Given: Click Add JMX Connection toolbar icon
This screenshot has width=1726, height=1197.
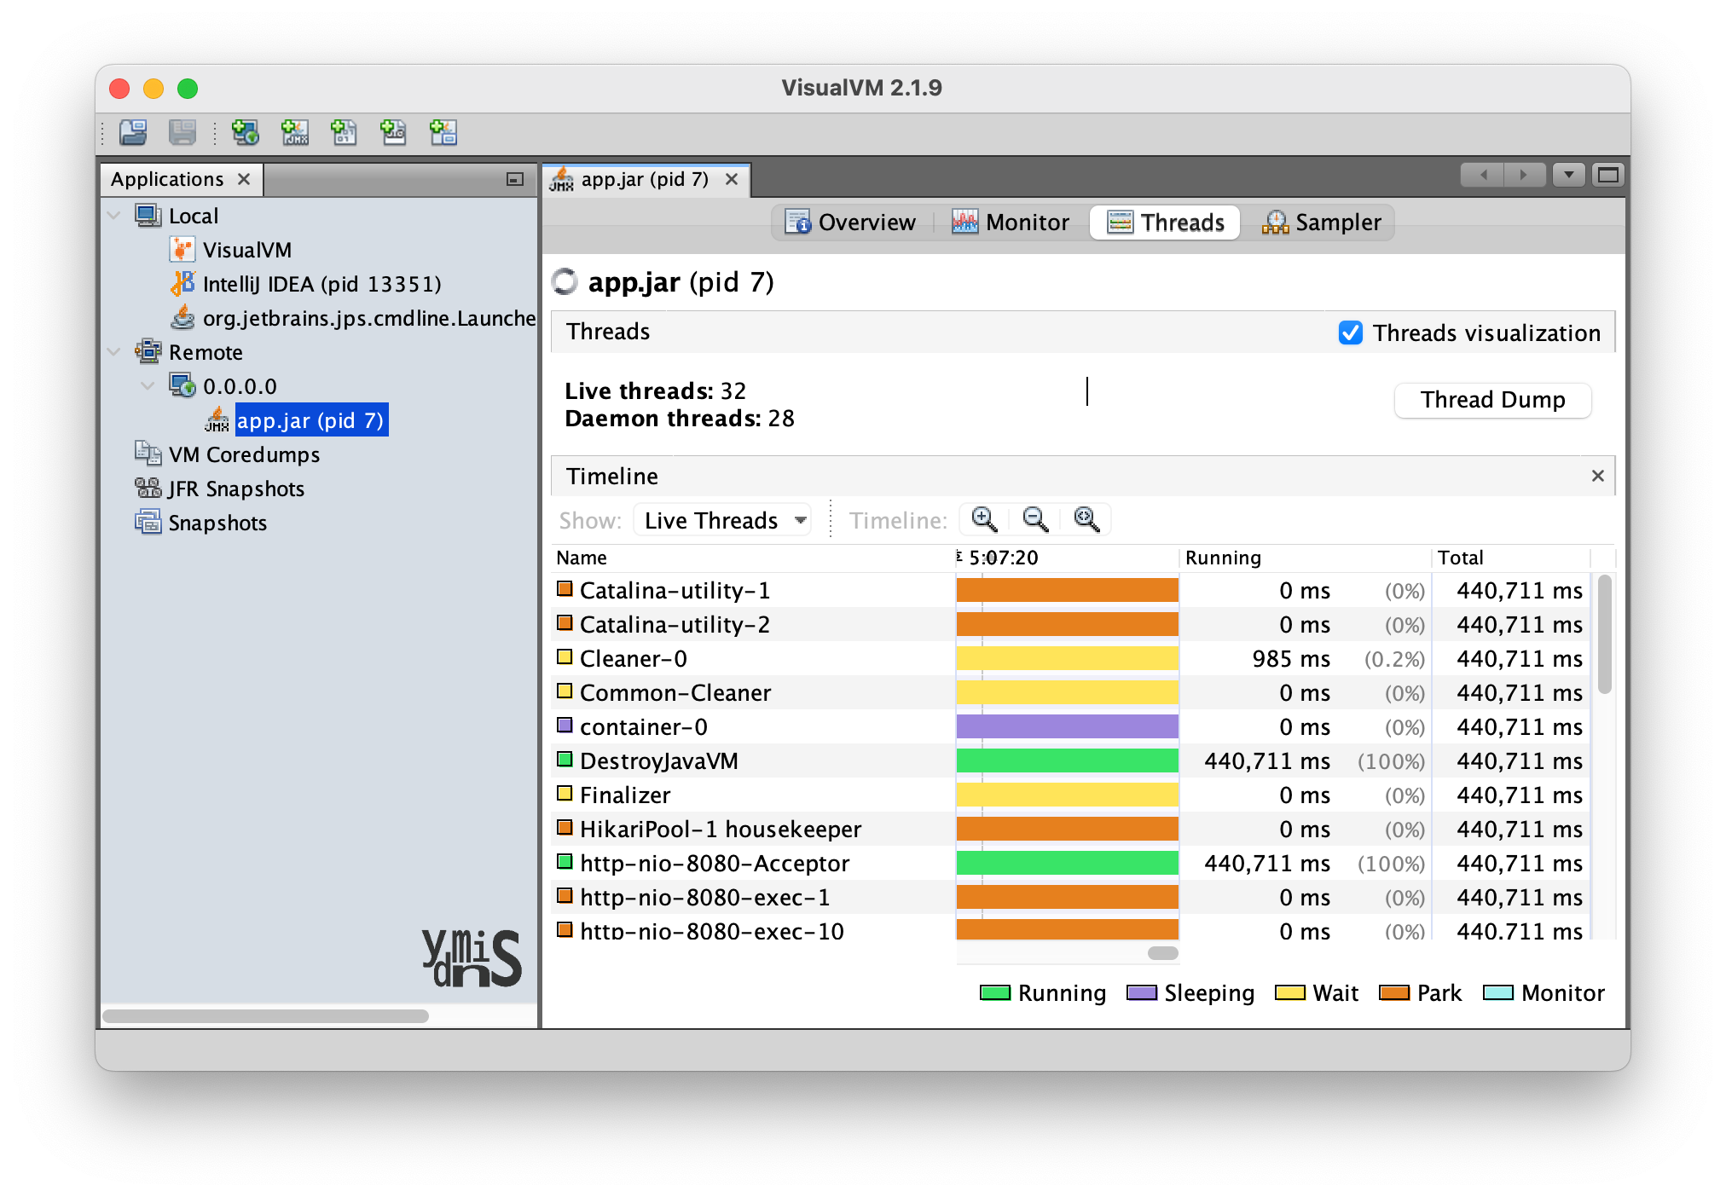Looking at the screenshot, I should [x=295, y=132].
